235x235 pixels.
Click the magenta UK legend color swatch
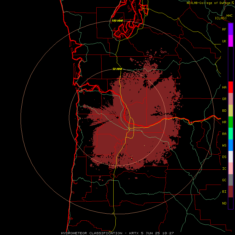[231, 41]
